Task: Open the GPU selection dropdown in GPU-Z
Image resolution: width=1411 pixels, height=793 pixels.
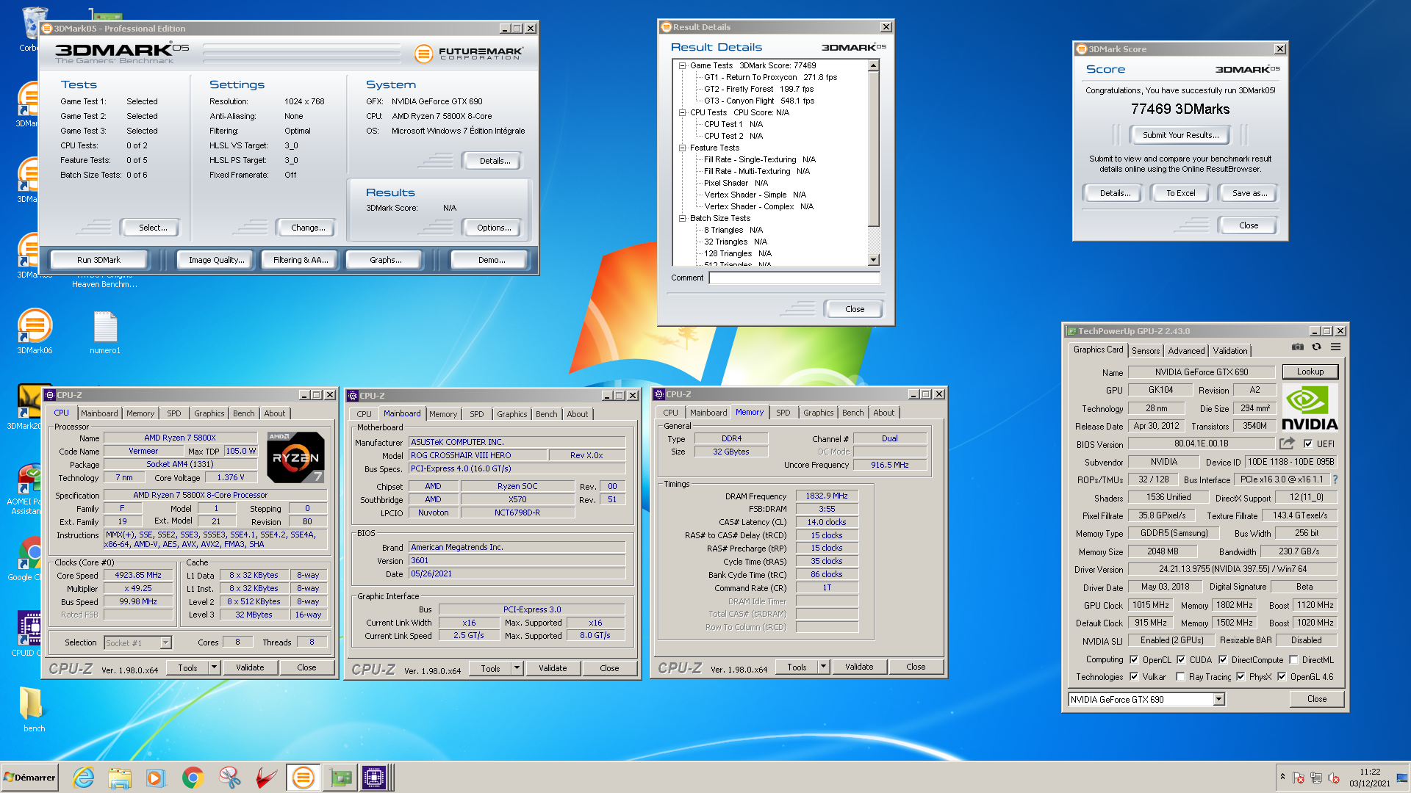Action: point(1218,699)
